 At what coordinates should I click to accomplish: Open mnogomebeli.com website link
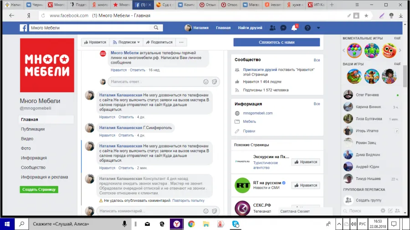click(x=257, y=113)
